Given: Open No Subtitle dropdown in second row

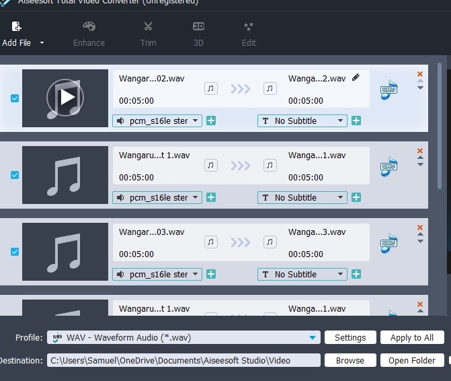Looking at the screenshot, I should click(x=302, y=197).
